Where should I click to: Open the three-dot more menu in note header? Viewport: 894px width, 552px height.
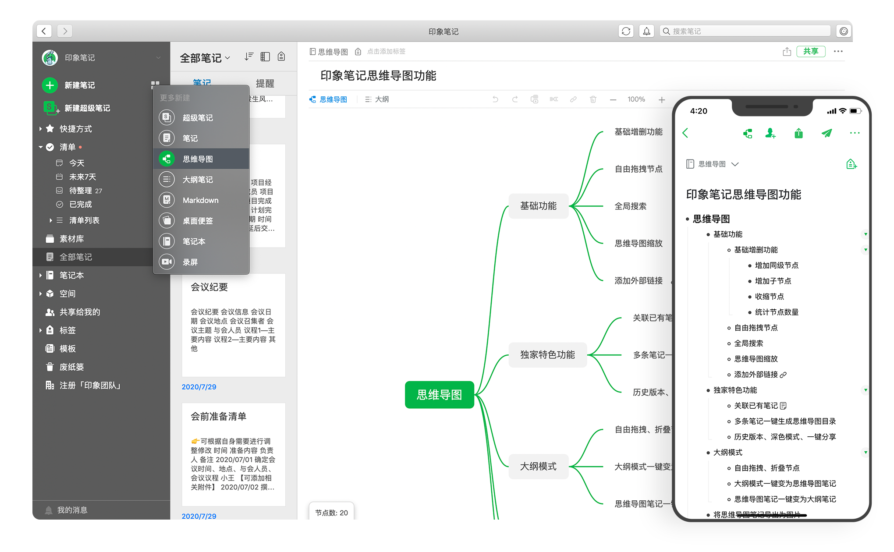coord(838,51)
